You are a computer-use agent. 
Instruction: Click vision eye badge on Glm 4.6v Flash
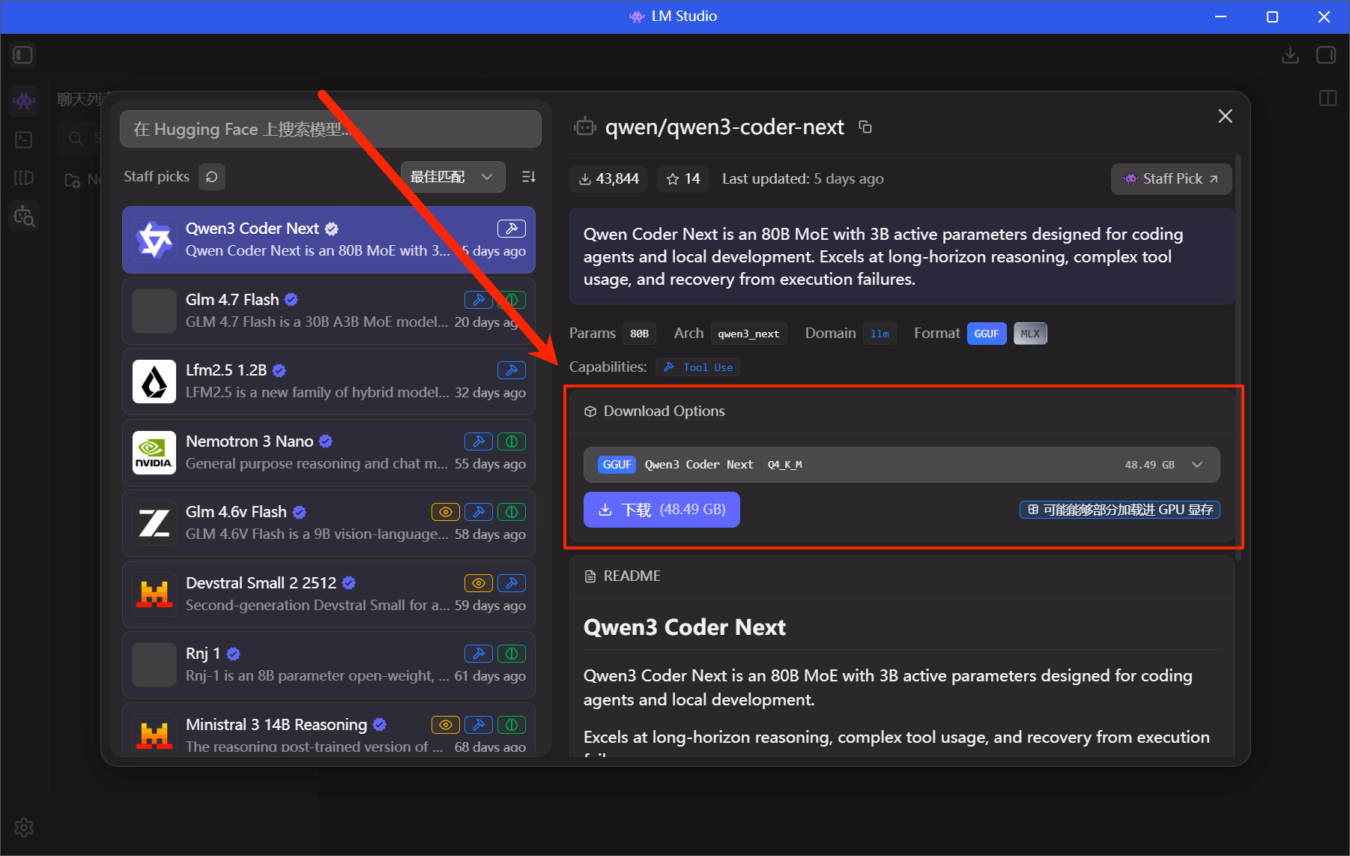point(446,512)
